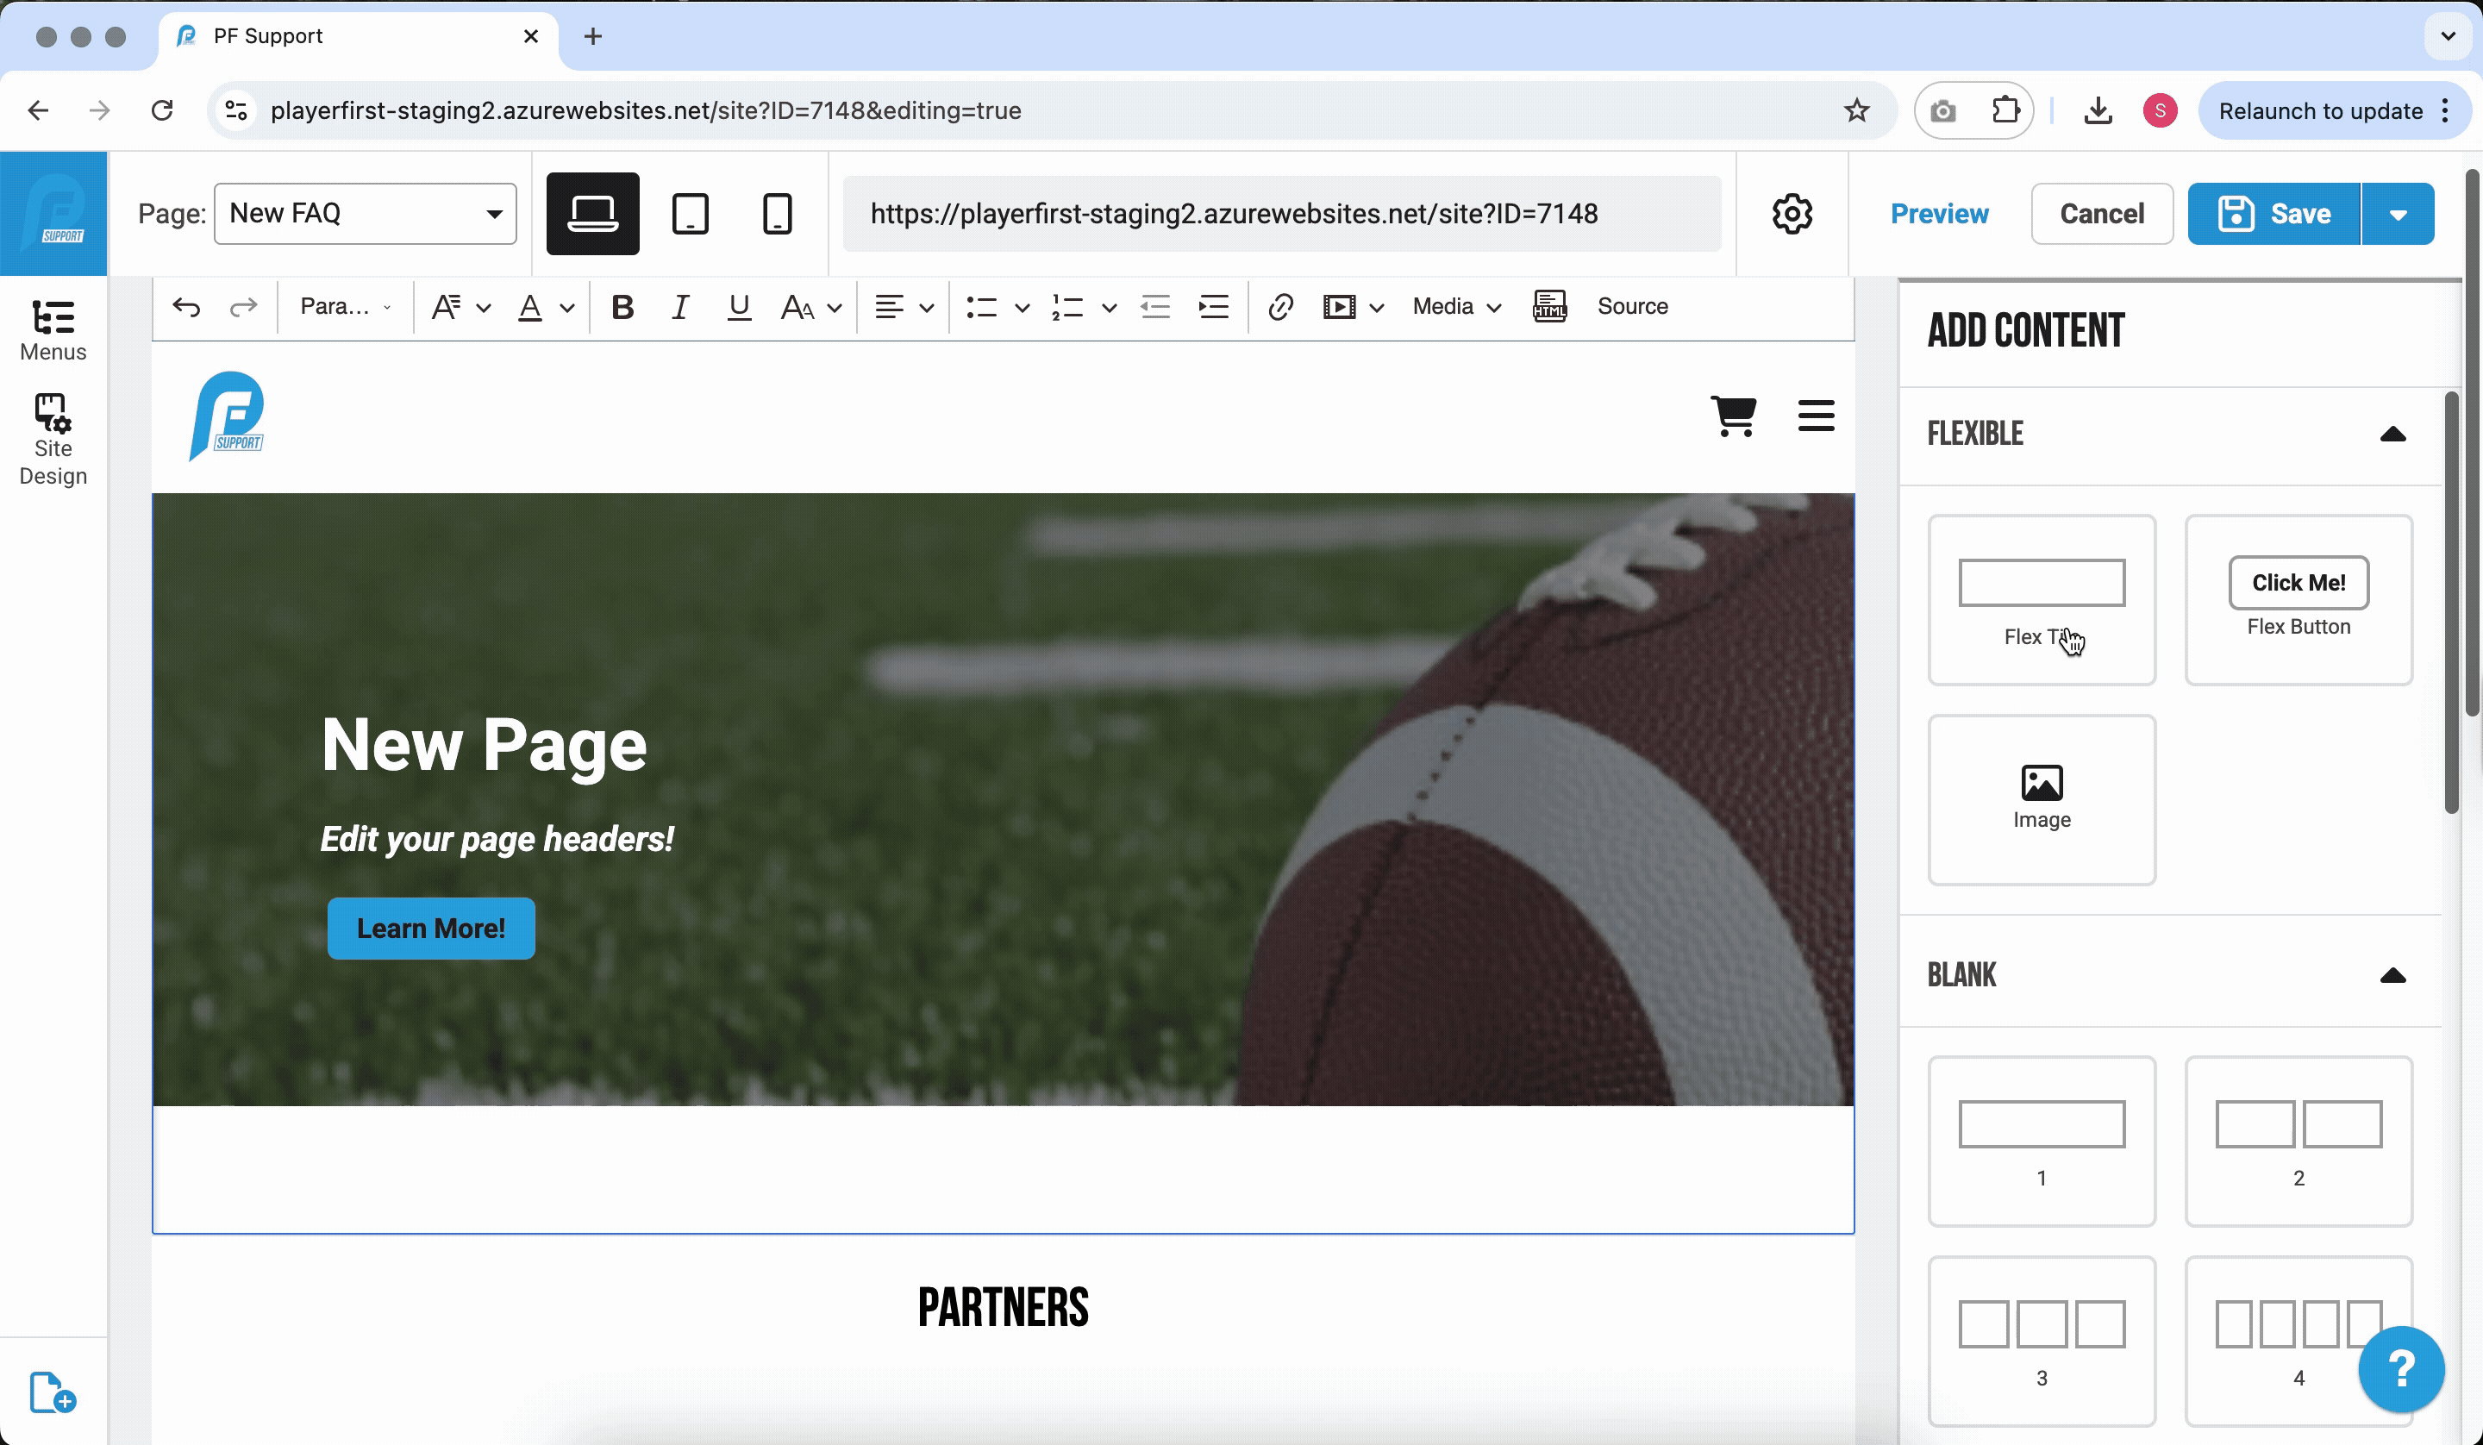Switch to tablet device preview

pos(690,214)
